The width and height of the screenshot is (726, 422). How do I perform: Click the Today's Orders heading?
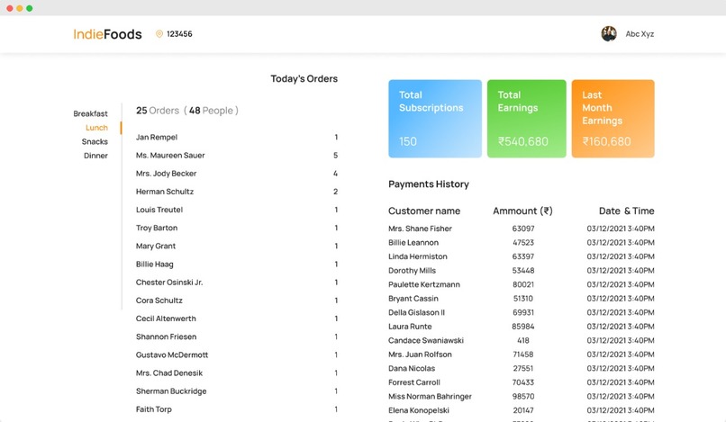304,78
